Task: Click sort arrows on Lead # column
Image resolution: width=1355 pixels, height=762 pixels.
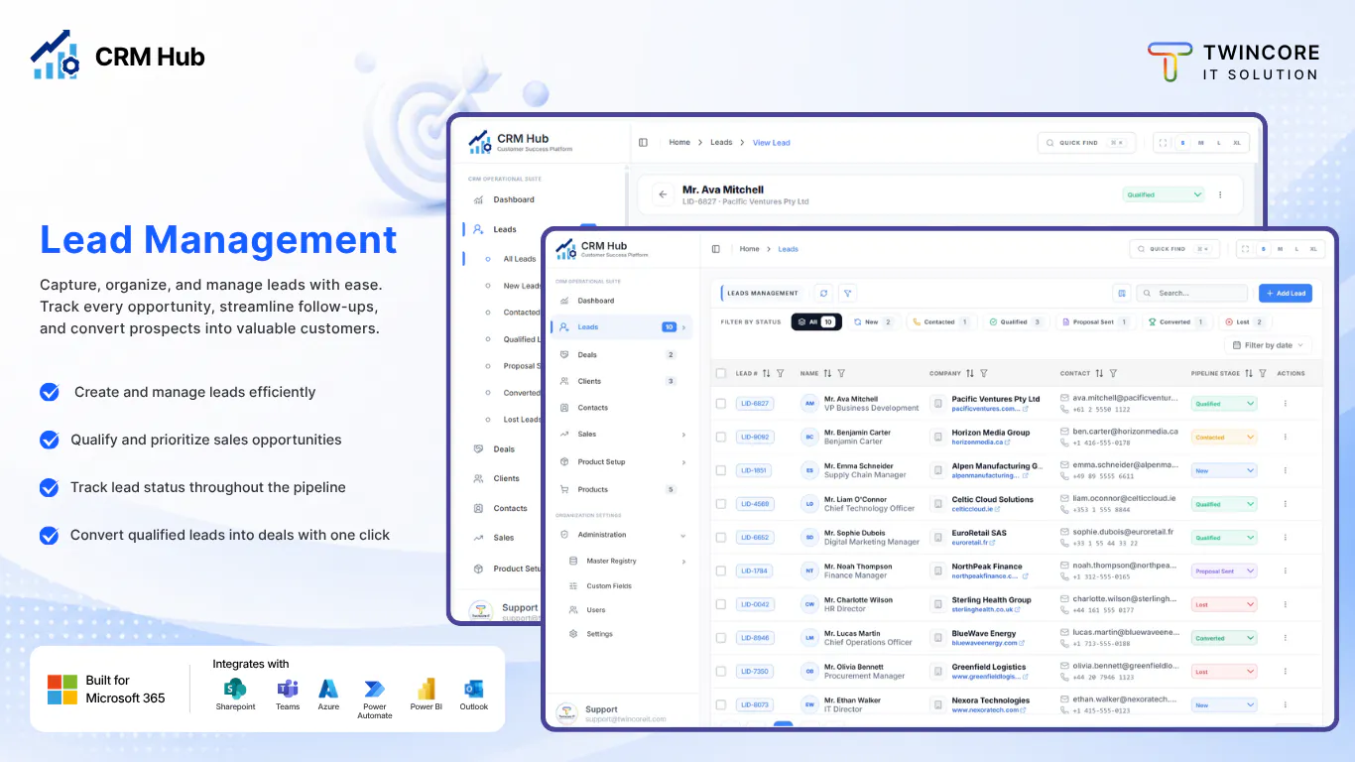Action: tap(766, 373)
